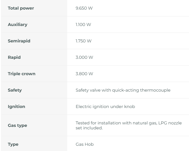Click the Rapid row label

14,57
